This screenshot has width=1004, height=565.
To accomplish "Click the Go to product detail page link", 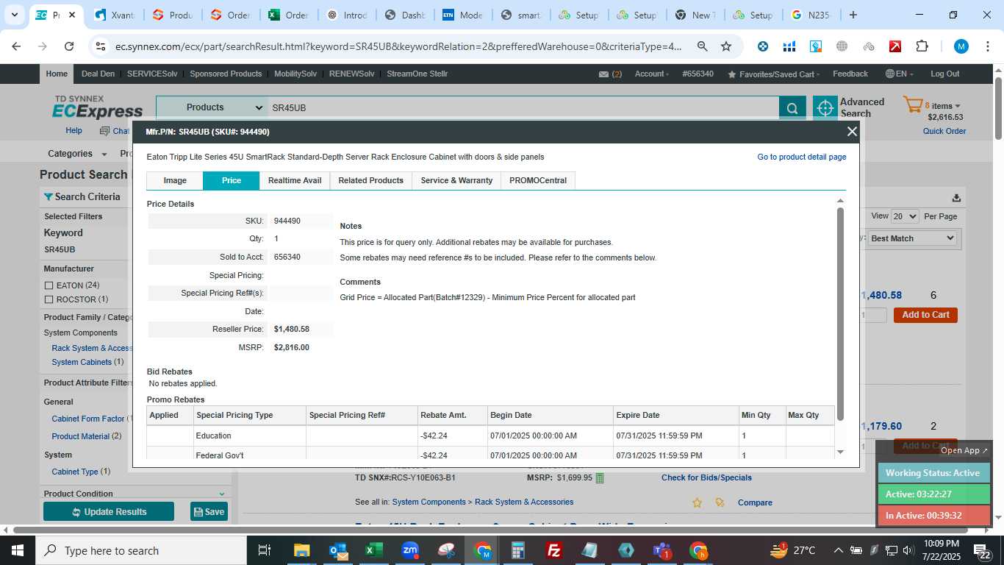I will 802,157.
